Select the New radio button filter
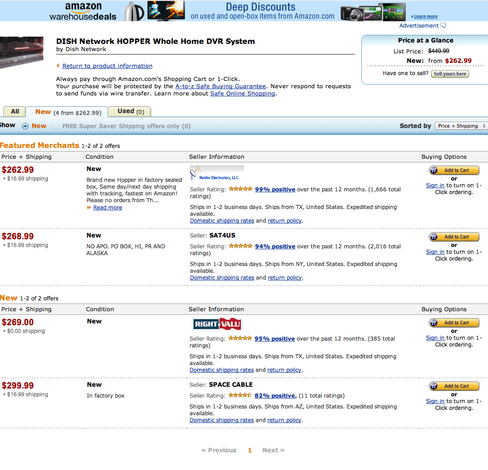488x470 pixels. [25, 126]
